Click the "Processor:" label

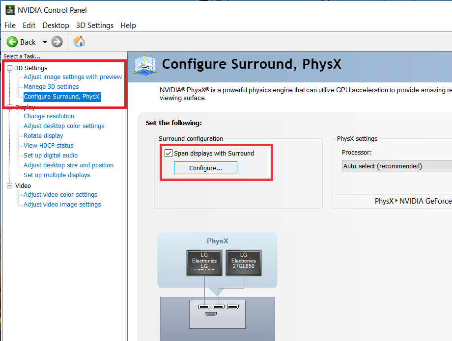(357, 152)
